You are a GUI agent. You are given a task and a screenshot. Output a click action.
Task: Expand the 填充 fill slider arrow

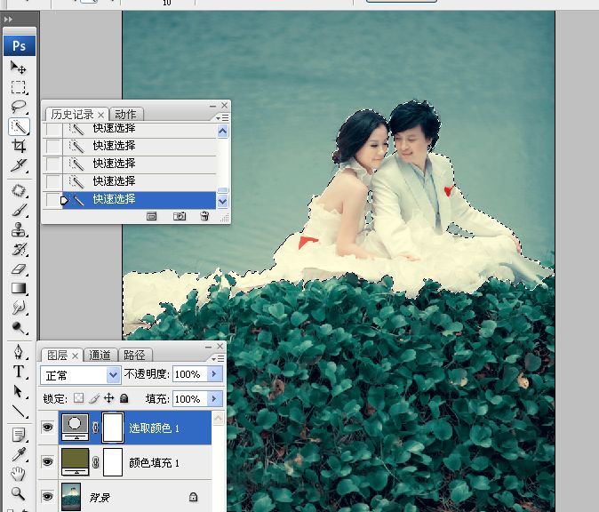(214, 399)
